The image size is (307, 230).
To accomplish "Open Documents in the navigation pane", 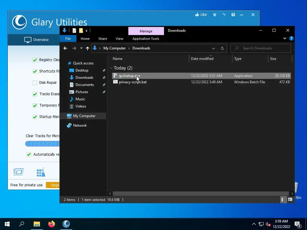I will [85, 85].
